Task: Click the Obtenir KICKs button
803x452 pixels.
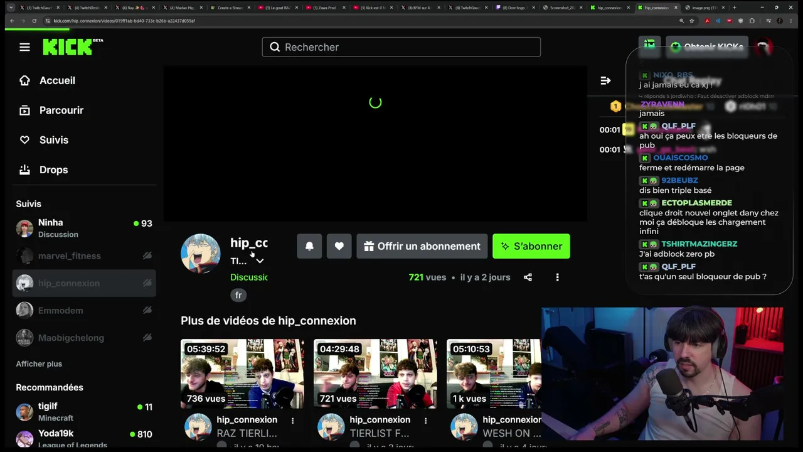Action: pos(706,46)
